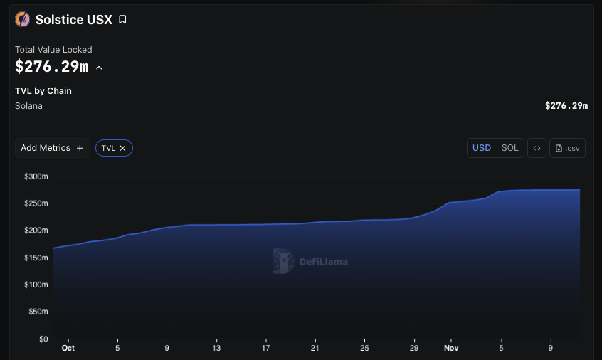
Task: Open the embed code button
Action: click(537, 148)
